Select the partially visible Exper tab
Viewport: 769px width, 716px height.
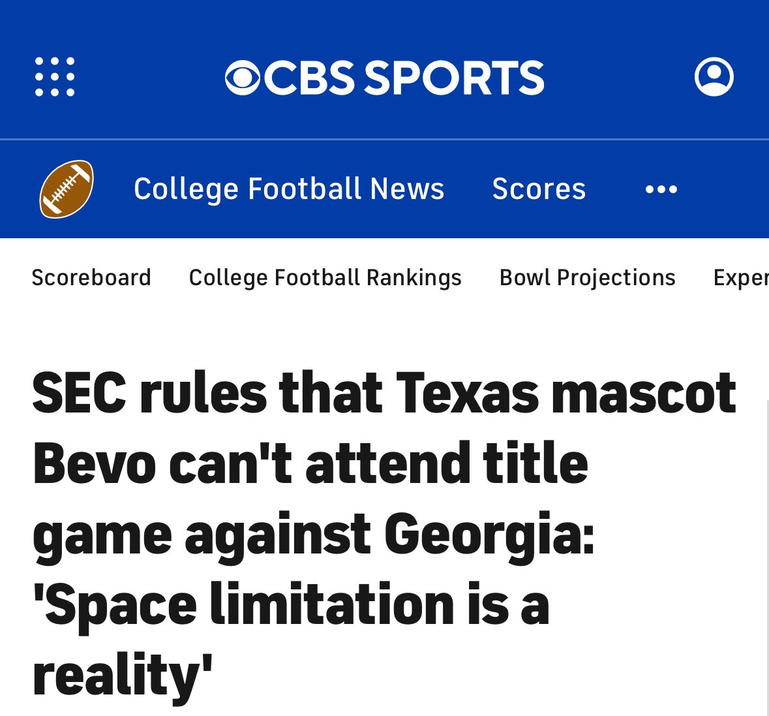tap(741, 277)
